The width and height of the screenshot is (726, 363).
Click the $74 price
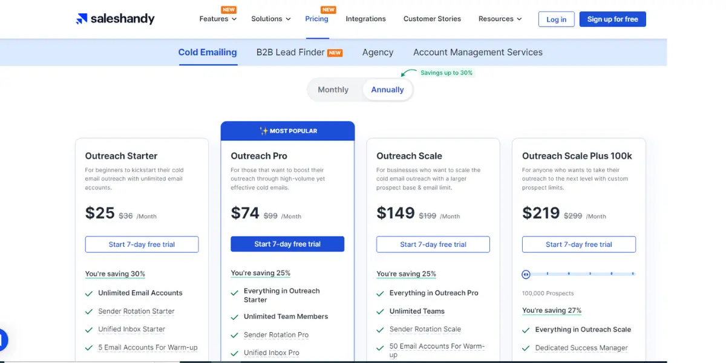[246, 213]
